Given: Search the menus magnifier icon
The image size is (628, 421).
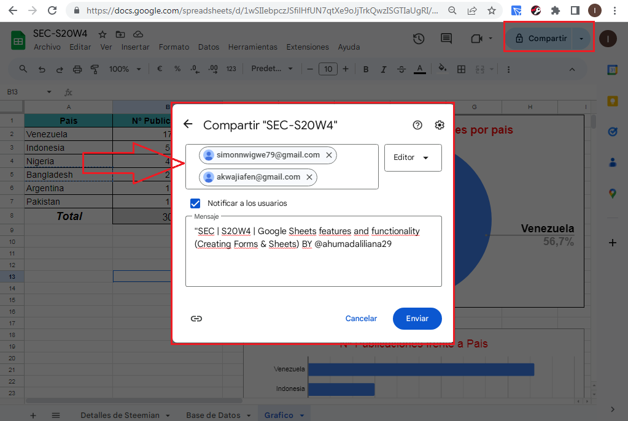Looking at the screenshot, I should [x=23, y=69].
